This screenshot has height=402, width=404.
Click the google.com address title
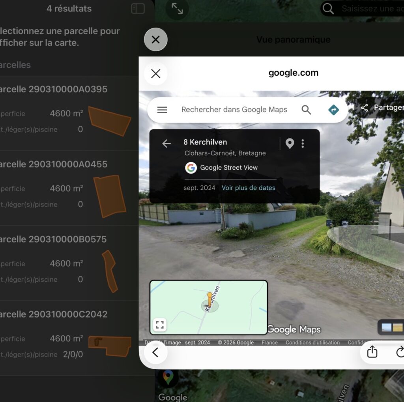pos(293,73)
